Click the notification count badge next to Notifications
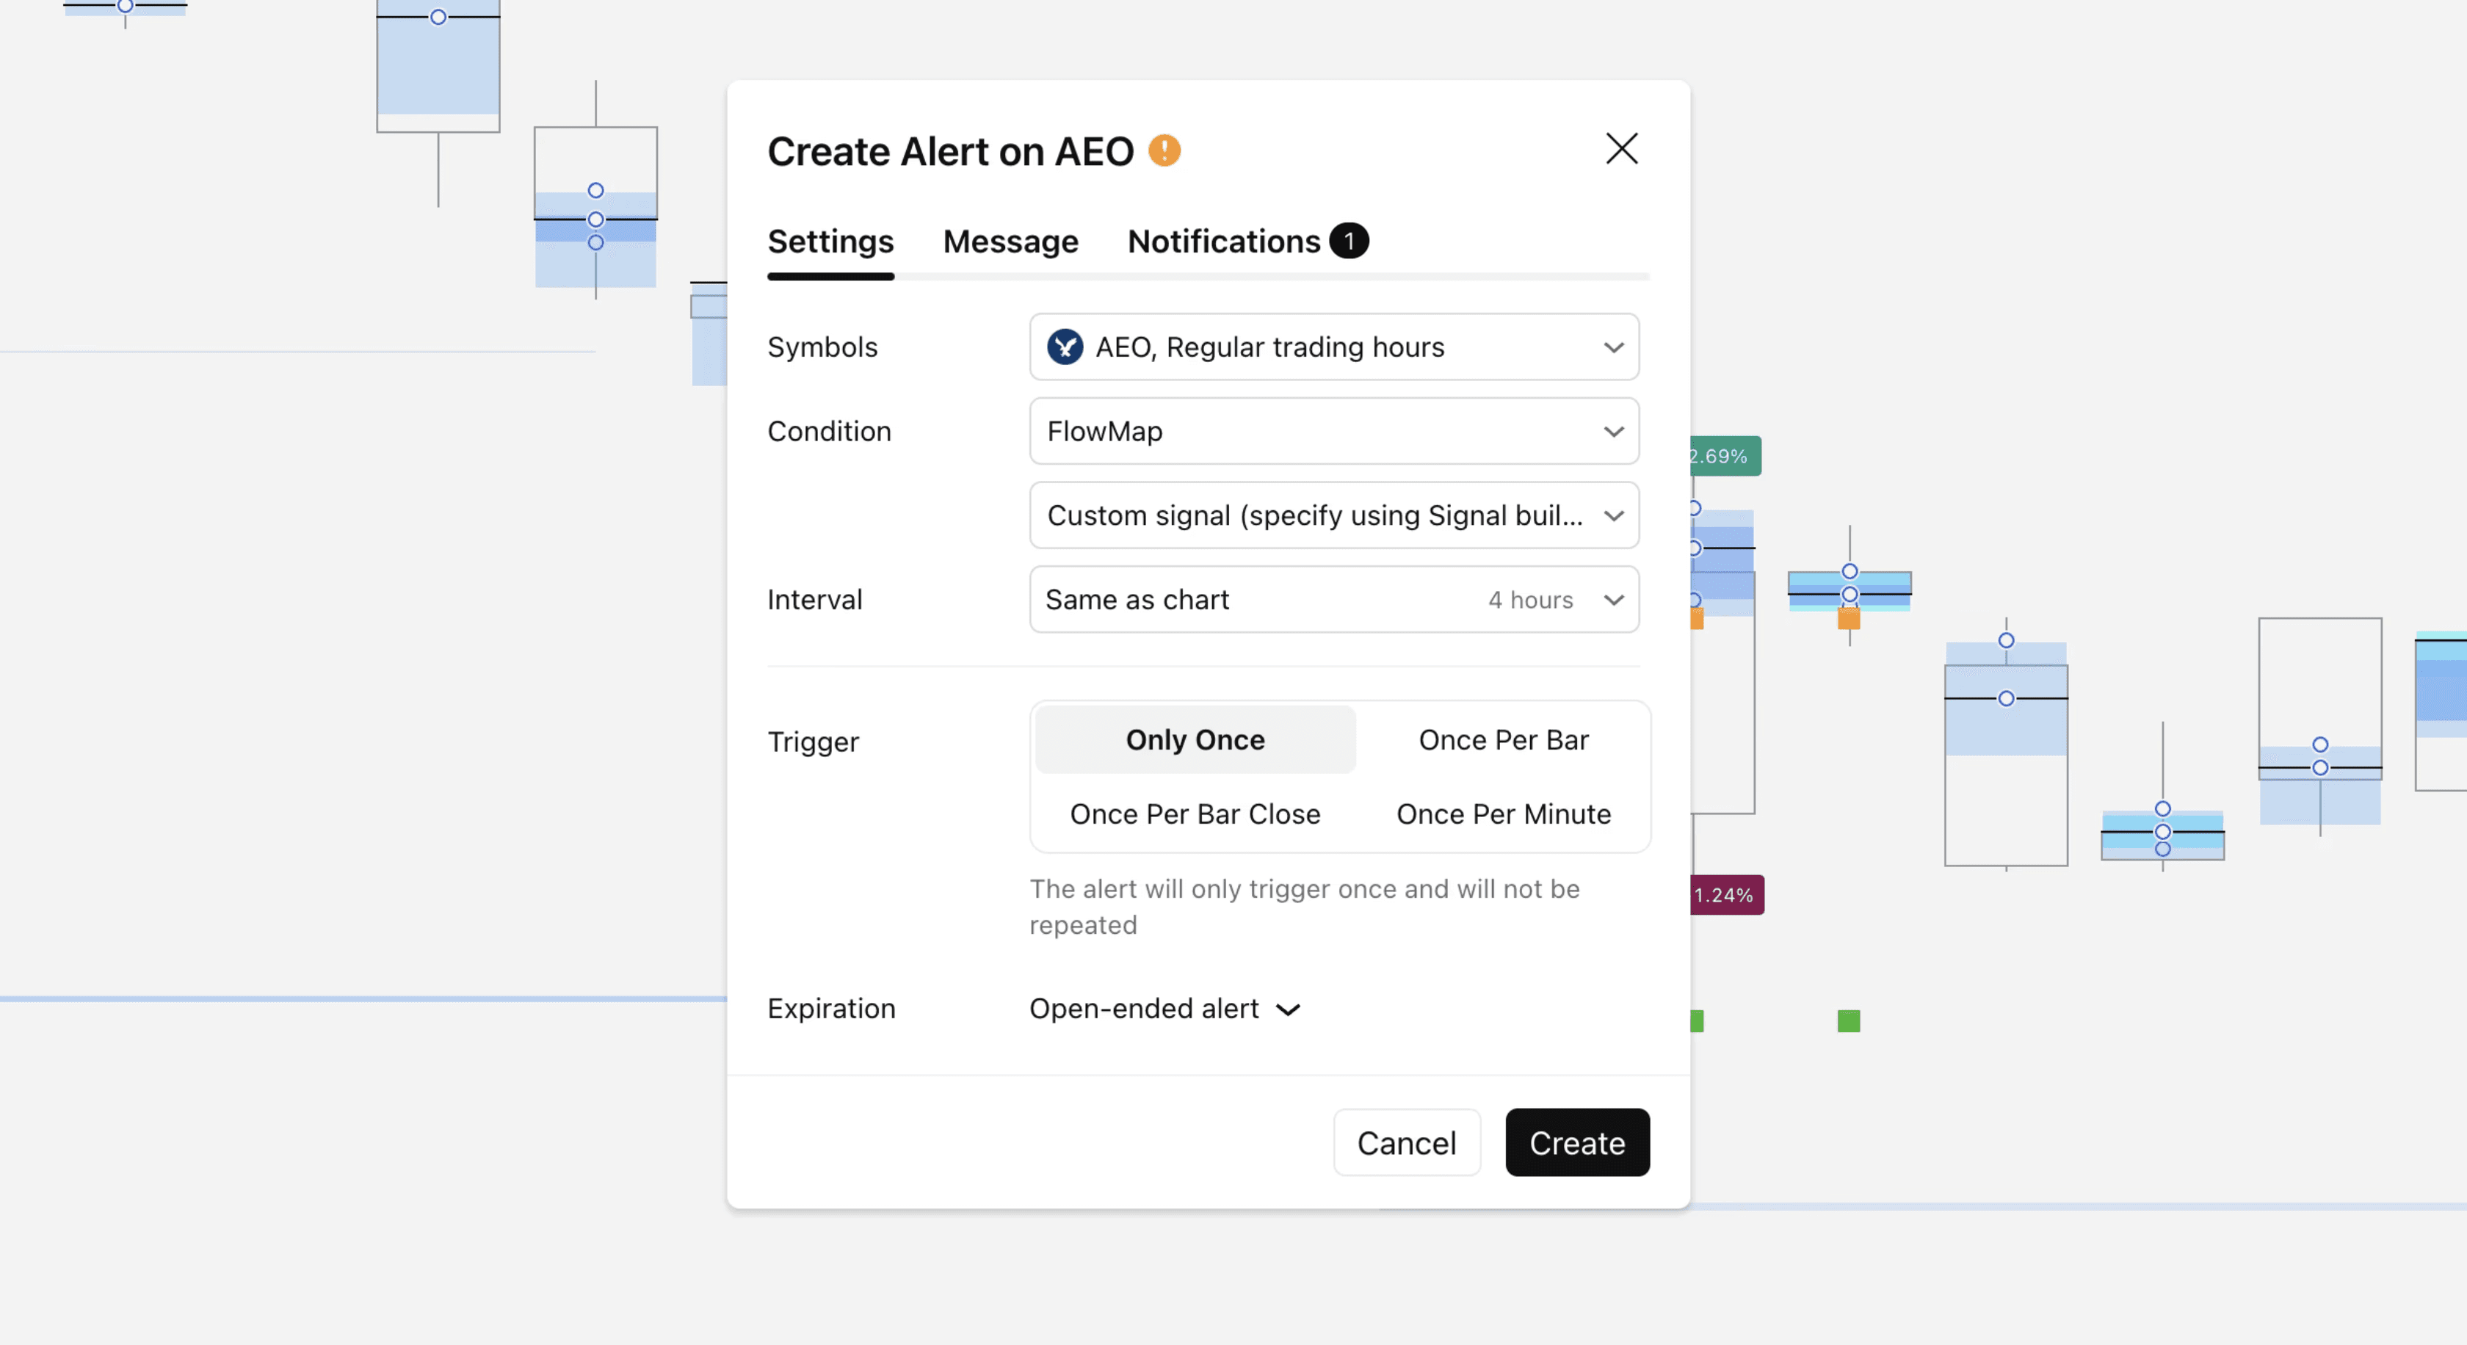Image resolution: width=2467 pixels, height=1345 pixels. point(1349,240)
